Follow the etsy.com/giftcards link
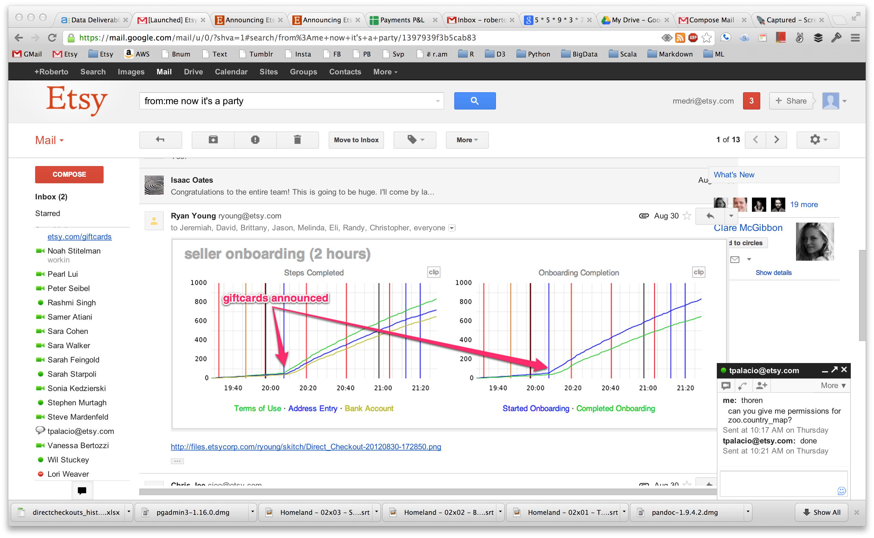874x538 pixels. coord(79,237)
